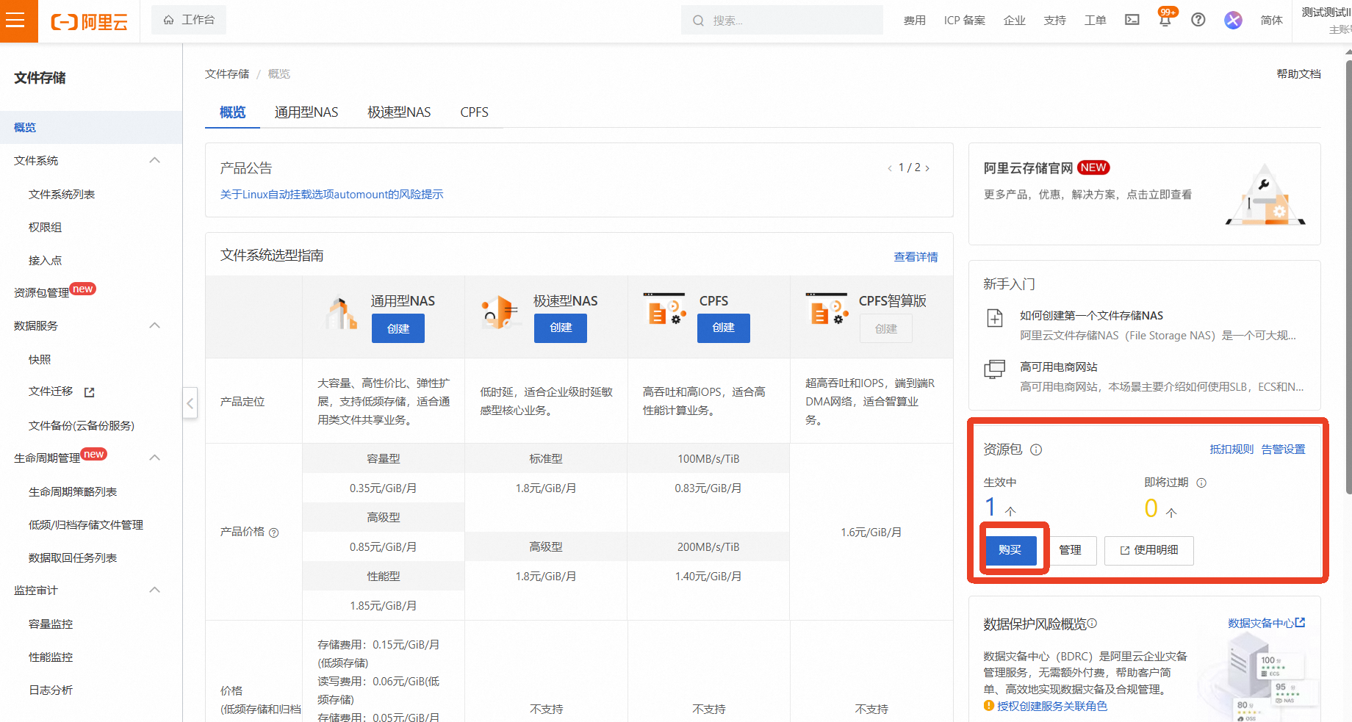
Task: Click 授权创建服务关联角色 link
Action: 1051,706
